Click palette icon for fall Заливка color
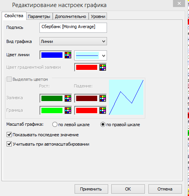This screenshot has width=189, height=196. tap(103, 98)
